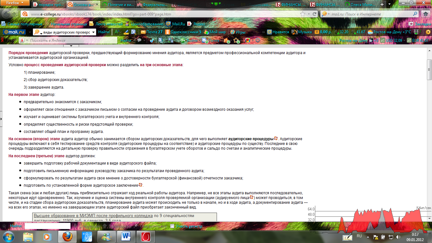Click the highlighter marker icon on Mail.ru toolbar
The image size is (432, 243).
pyautogui.click(x=126, y=32)
